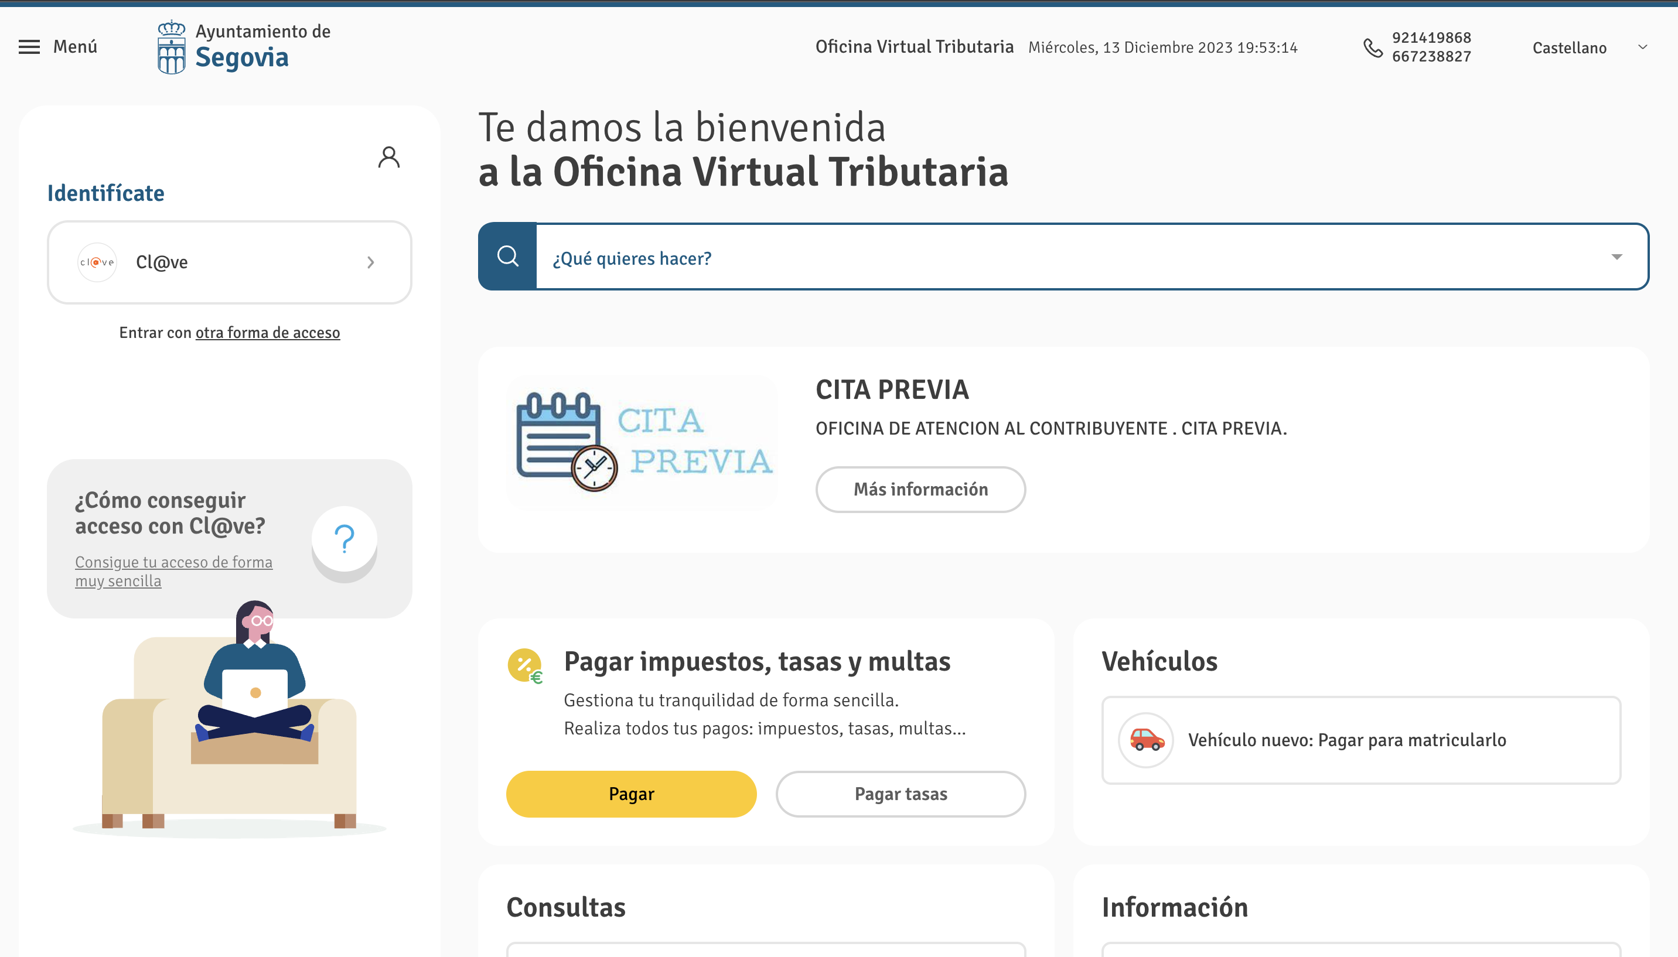Click the red car vehicle icon
Screen dimensions: 1678x957
coord(1146,740)
